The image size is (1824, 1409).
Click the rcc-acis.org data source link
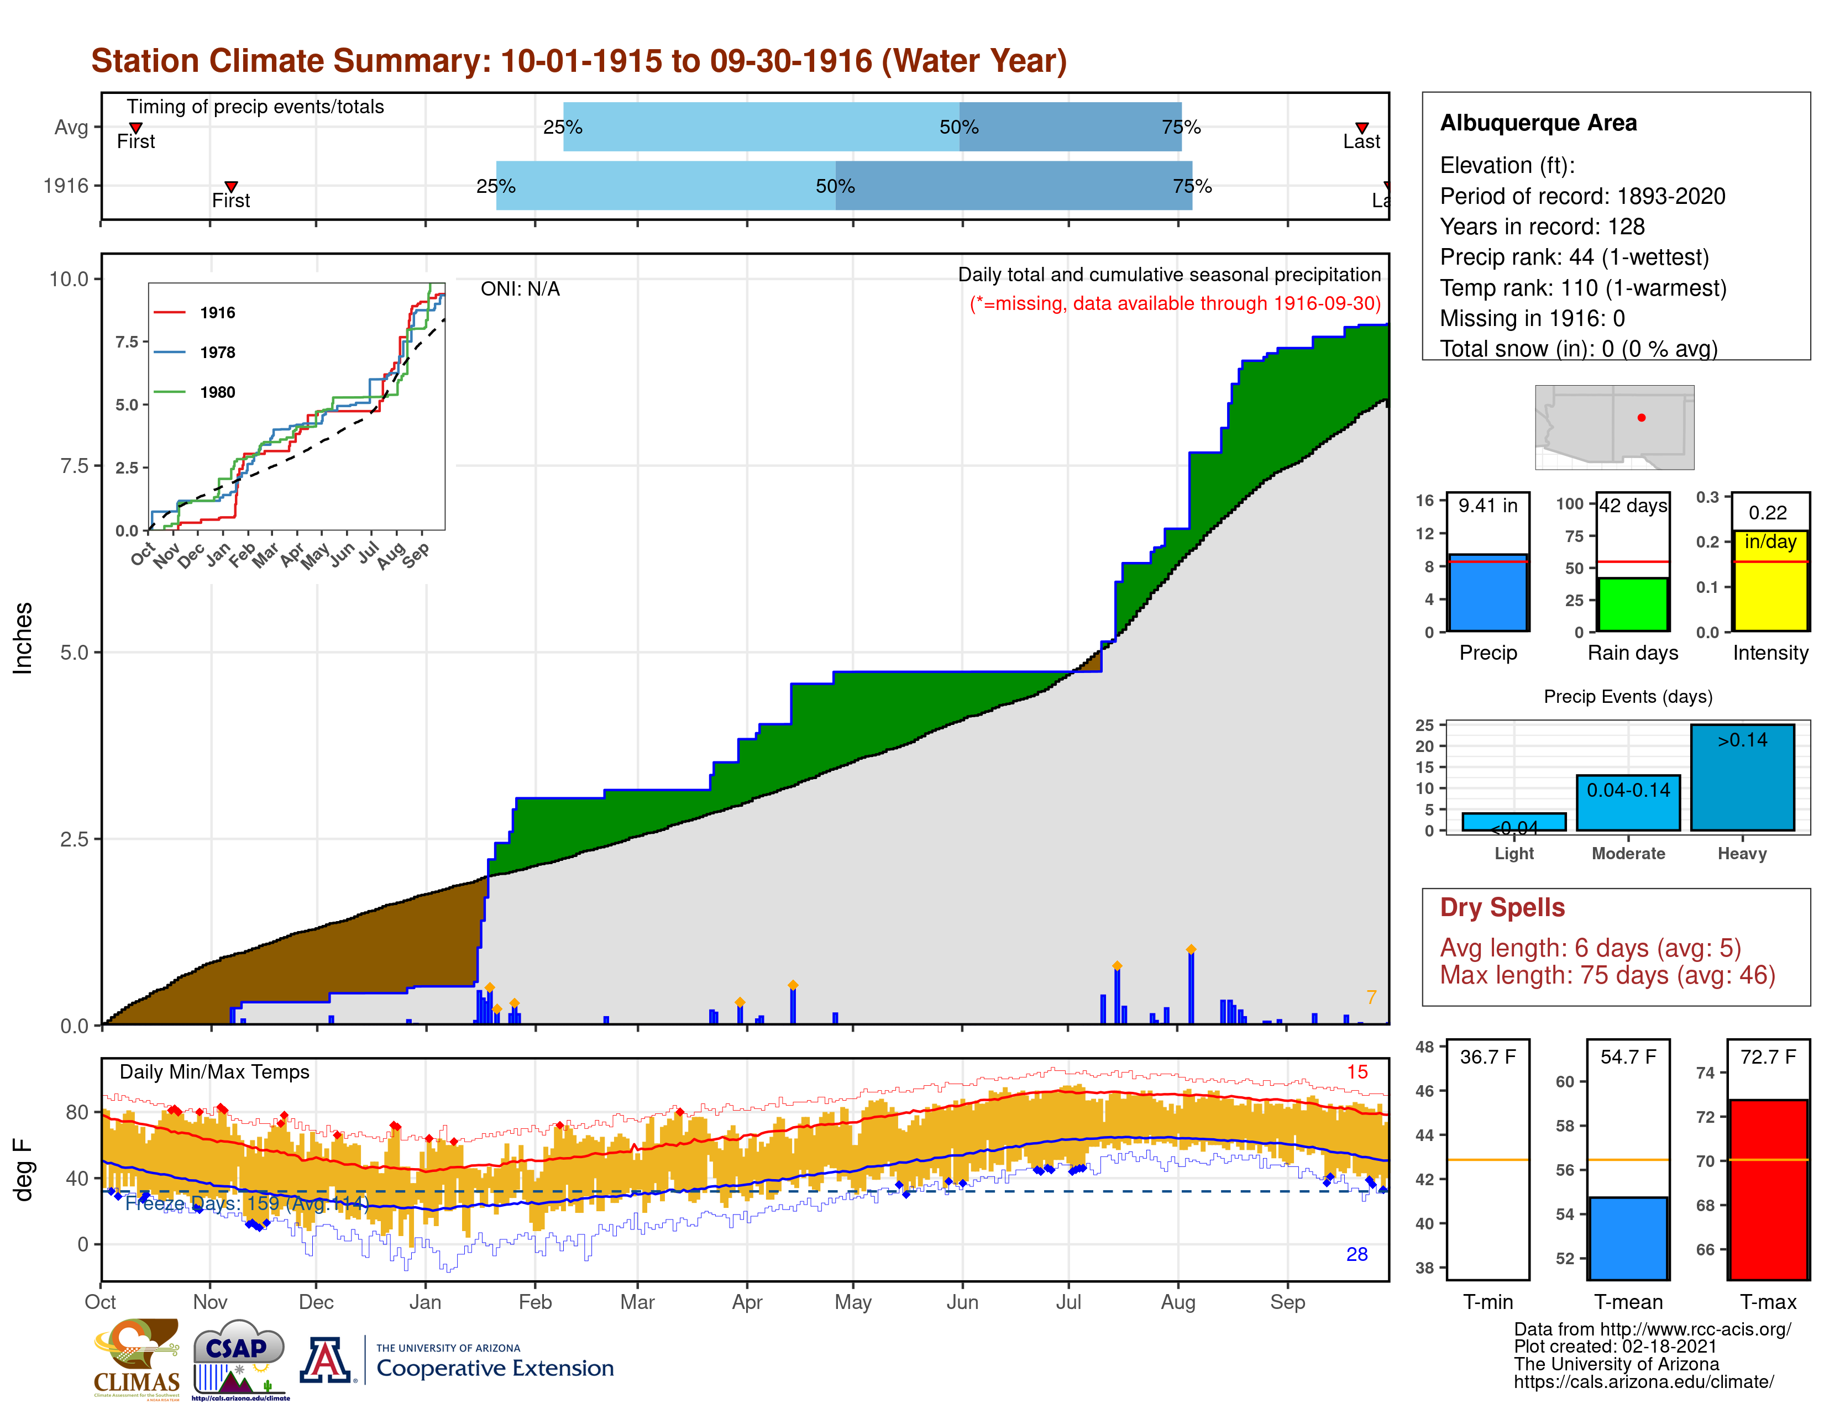pos(1652,1329)
